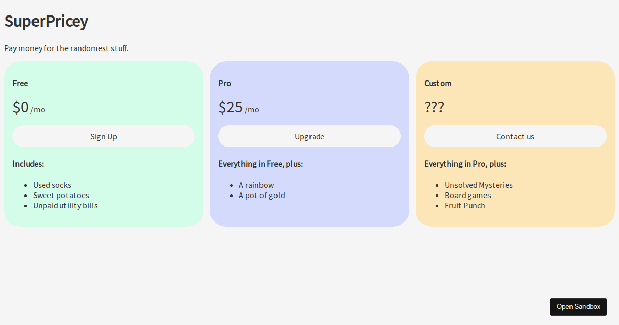Click the randomest stuff tagline text
619x325 pixels.
tap(66, 48)
